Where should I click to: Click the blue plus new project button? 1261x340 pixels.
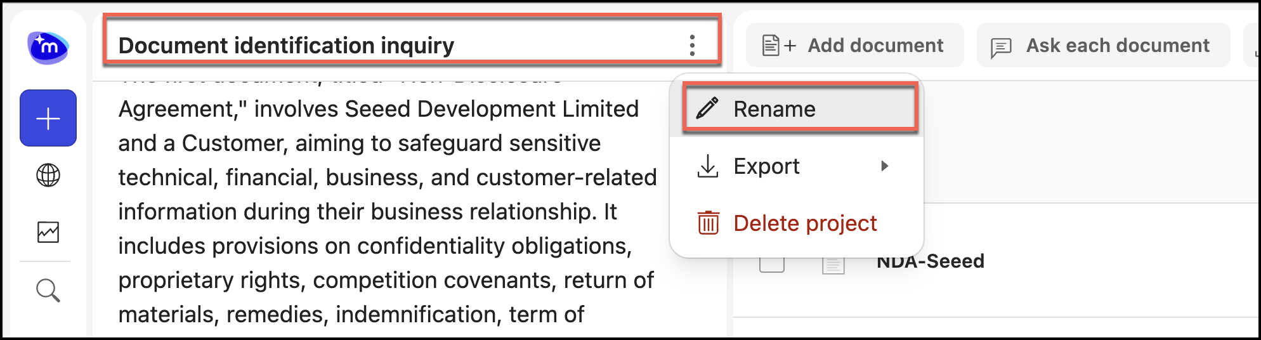[x=48, y=119]
